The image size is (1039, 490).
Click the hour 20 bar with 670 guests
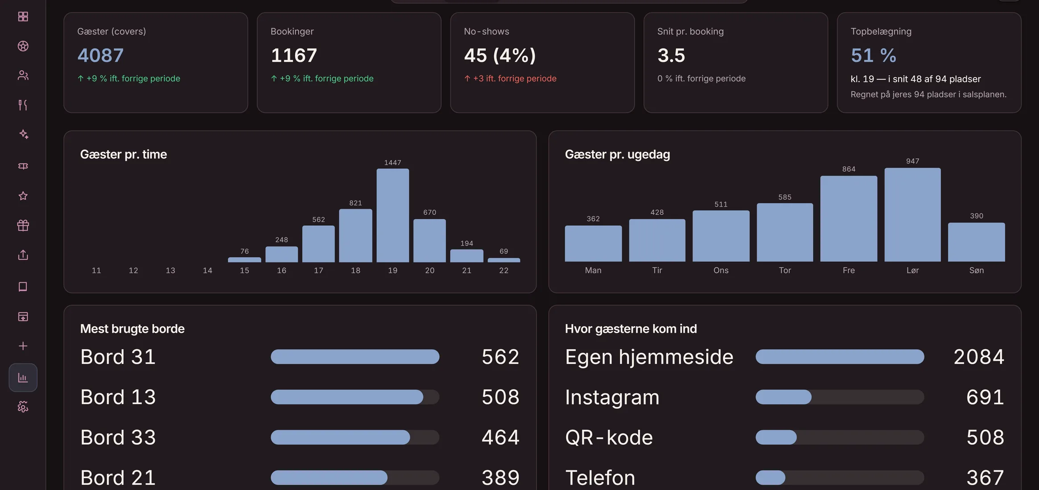click(x=429, y=240)
